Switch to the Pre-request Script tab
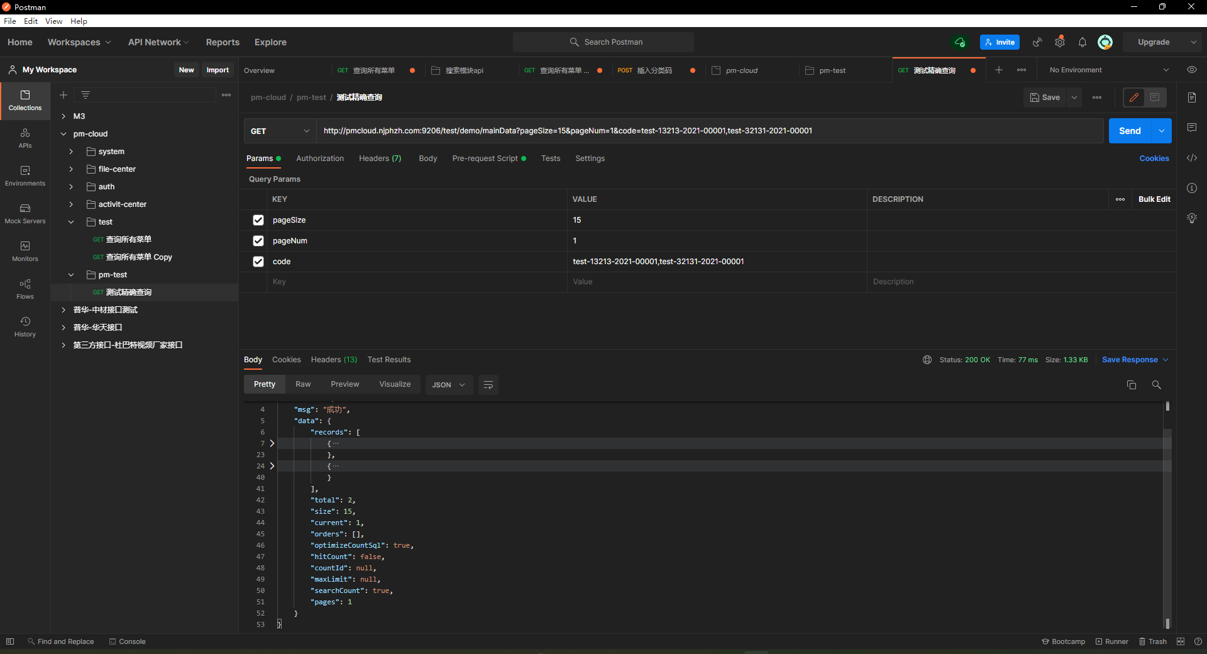 pos(489,158)
